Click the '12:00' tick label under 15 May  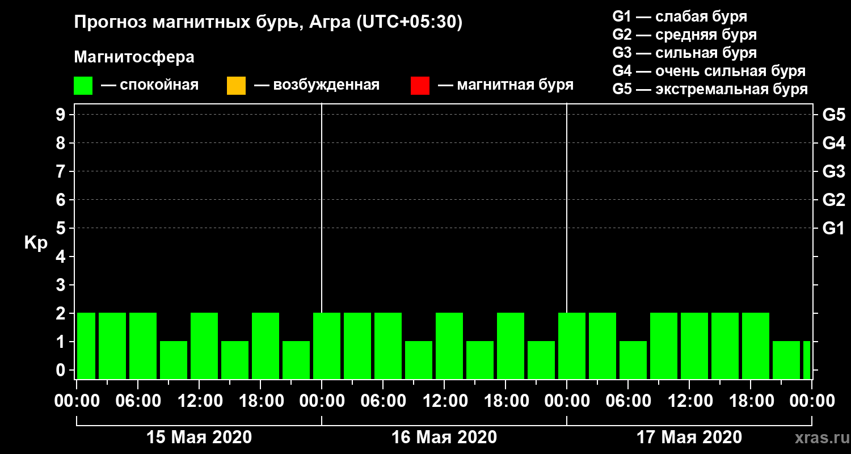coord(200,401)
